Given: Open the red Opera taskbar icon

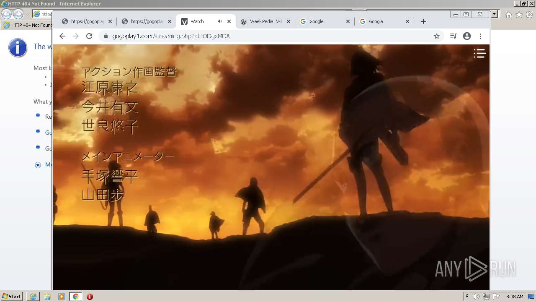Looking at the screenshot, I should click(90, 297).
